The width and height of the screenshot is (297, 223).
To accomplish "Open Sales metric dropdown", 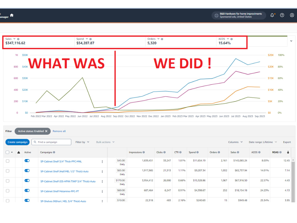I will [14, 39].
